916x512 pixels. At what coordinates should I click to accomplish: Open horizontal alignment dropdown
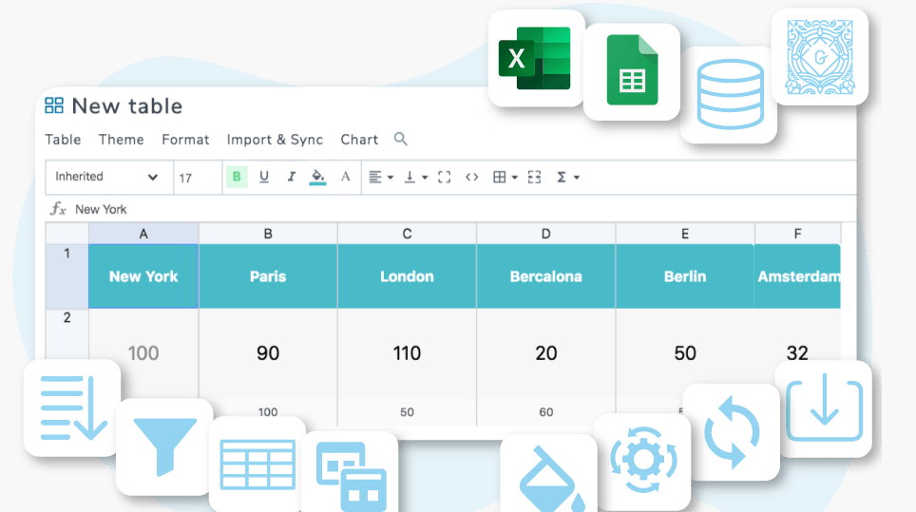point(381,177)
